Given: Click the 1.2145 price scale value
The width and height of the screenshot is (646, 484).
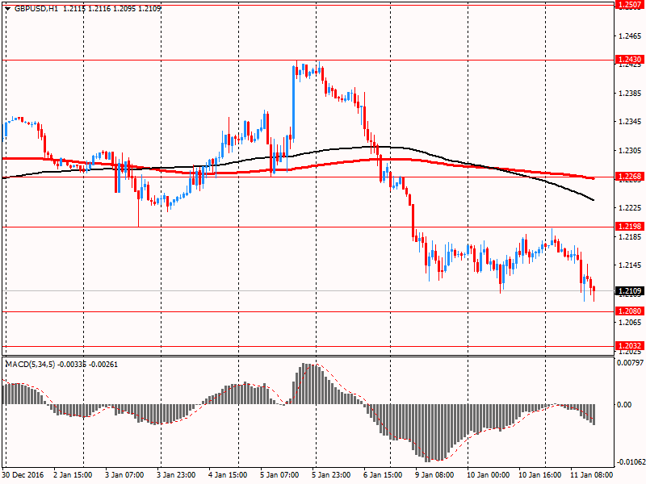Looking at the screenshot, I should pos(630,265).
